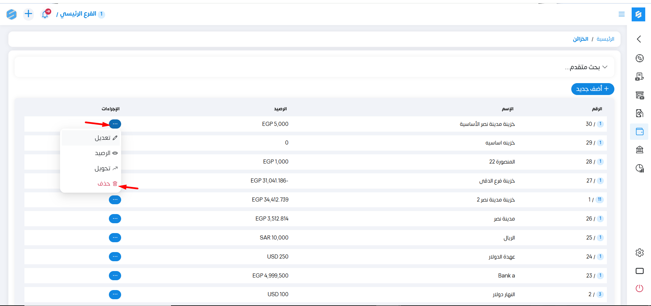Click the wallet treasuries sidebar icon
The width and height of the screenshot is (651, 306).
click(x=639, y=132)
